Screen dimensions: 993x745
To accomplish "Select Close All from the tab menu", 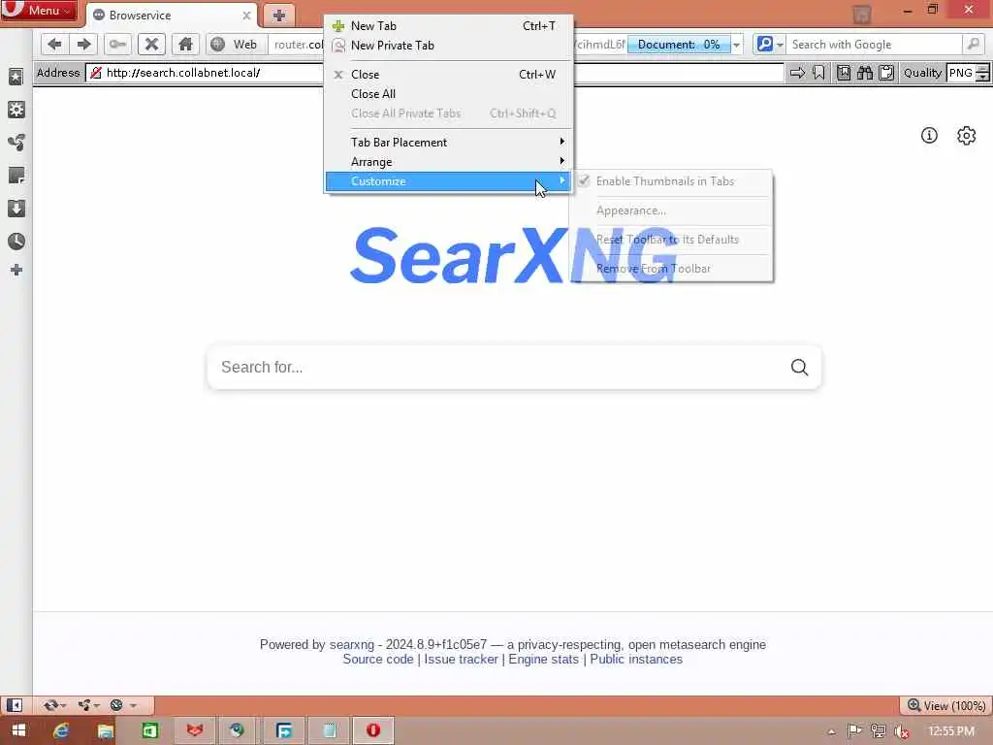I will coord(448,94).
